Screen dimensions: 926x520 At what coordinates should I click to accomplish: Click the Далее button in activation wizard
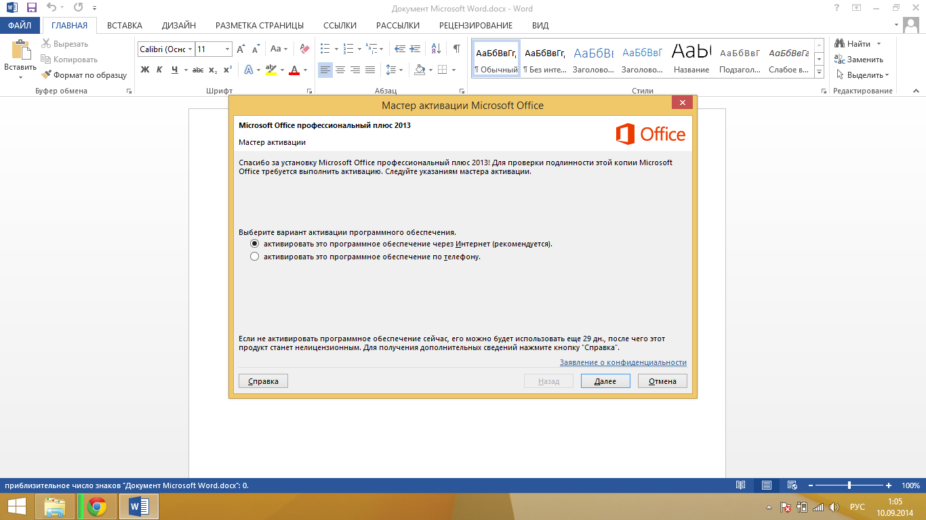[605, 381]
